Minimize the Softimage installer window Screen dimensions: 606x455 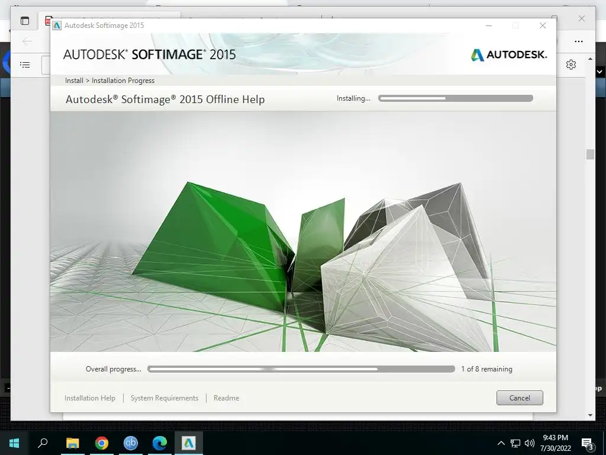pos(488,25)
